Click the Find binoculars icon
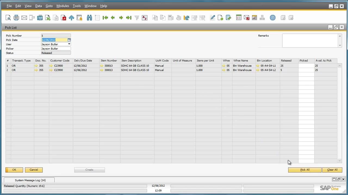This screenshot has width=348, height=195. [89, 18]
